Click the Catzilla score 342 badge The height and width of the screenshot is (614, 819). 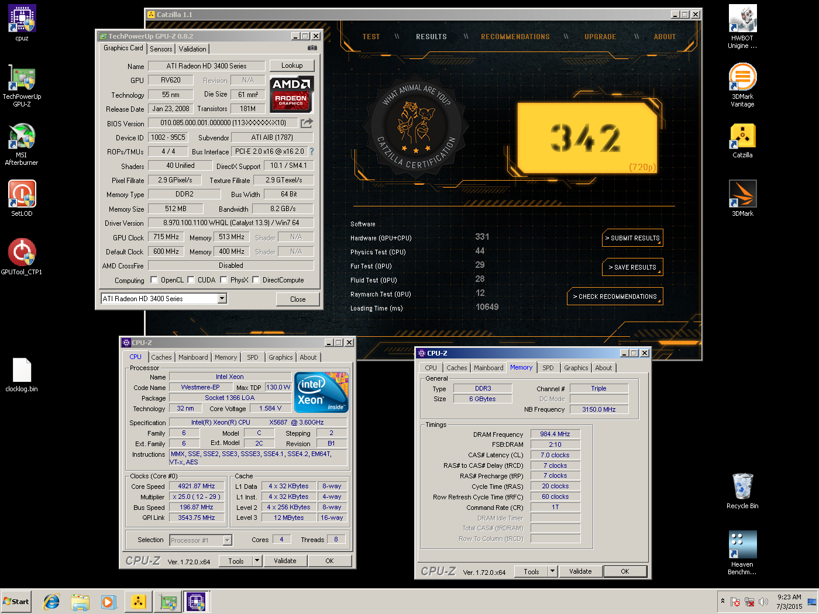pos(587,139)
